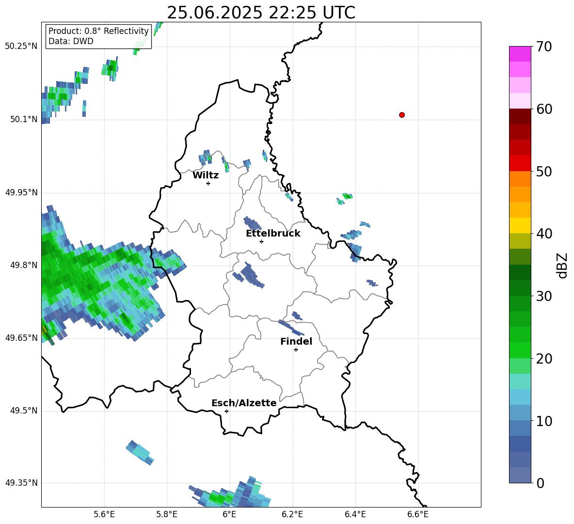The height and width of the screenshot is (524, 574).
Task: Click the 50 tick on the colorbar
Action: pos(543,171)
